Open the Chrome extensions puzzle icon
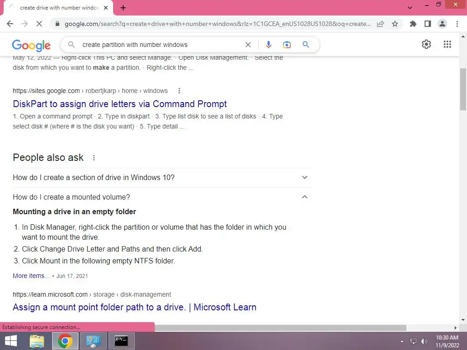Viewport: 467px width, 350px height. click(413, 24)
